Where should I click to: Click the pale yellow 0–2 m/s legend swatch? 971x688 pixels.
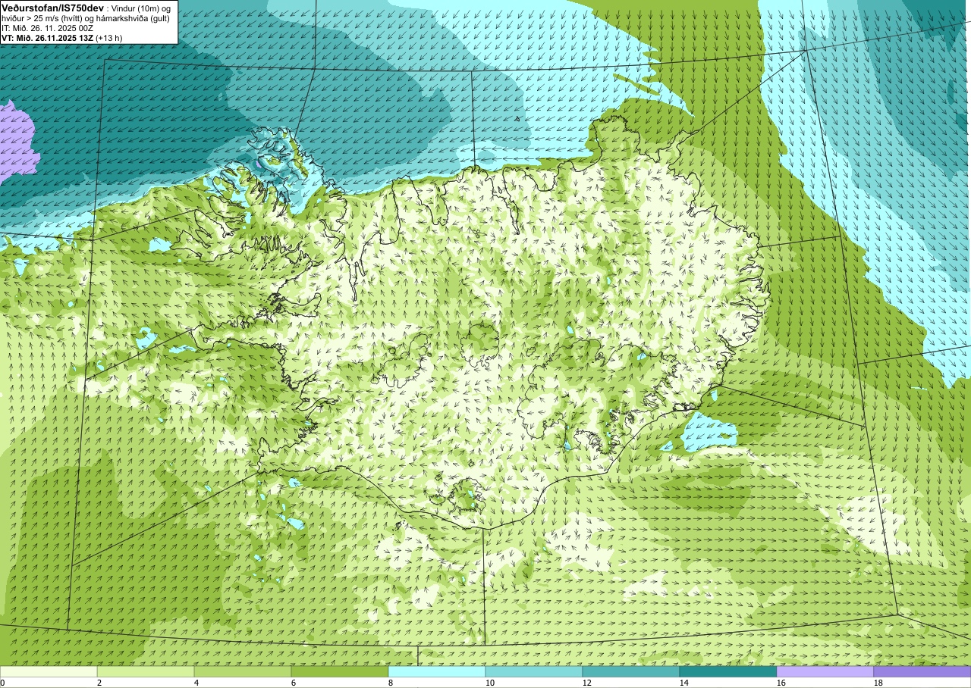[49, 671]
